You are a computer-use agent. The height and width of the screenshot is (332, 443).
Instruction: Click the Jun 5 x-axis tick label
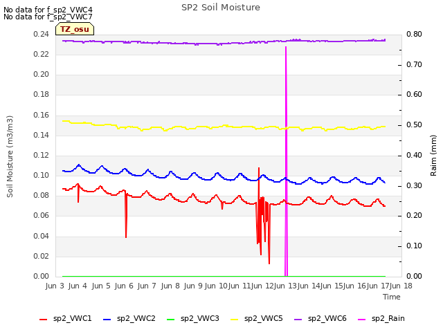coord(101,286)
